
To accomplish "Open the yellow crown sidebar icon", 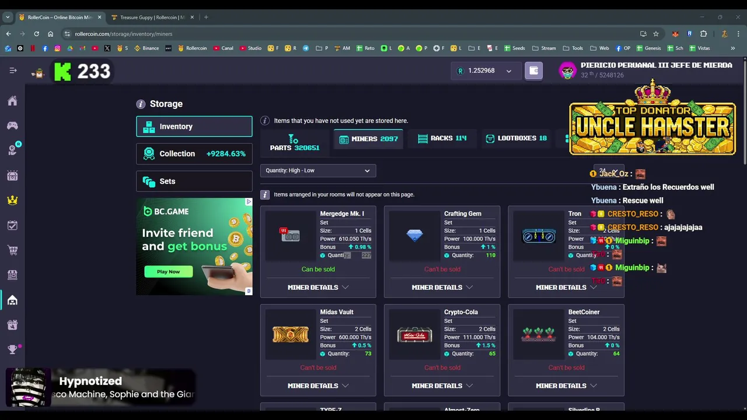I will tap(12, 200).
